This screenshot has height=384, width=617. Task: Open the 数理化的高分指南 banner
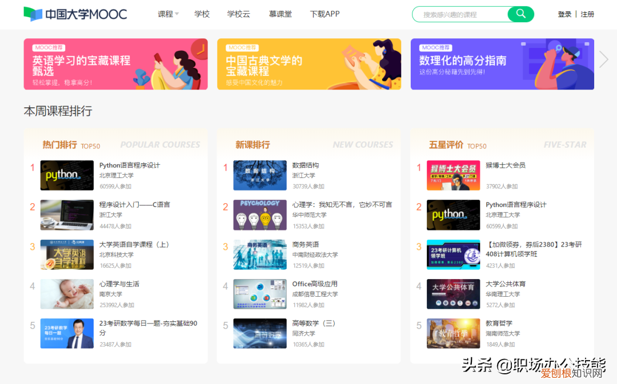[x=502, y=63]
